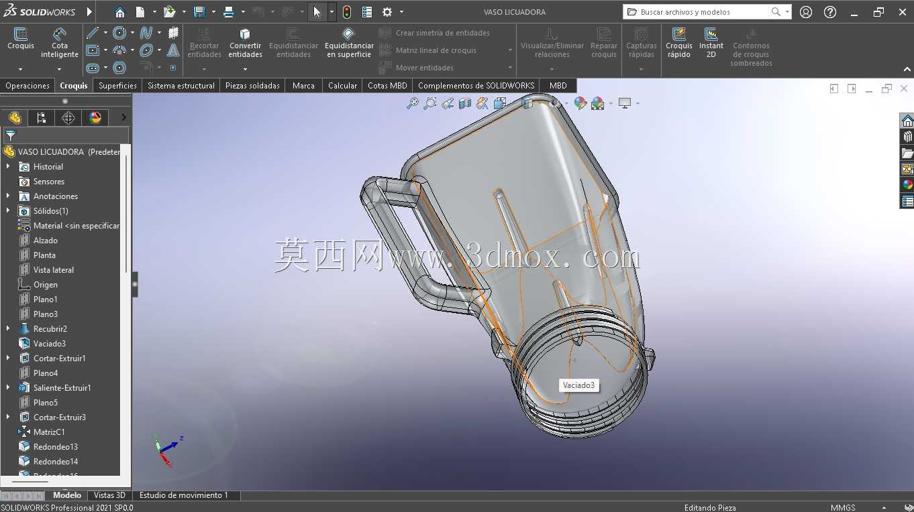Click Convertir entidades tool
The width and height of the screenshot is (914, 512).
tap(245, 43)
